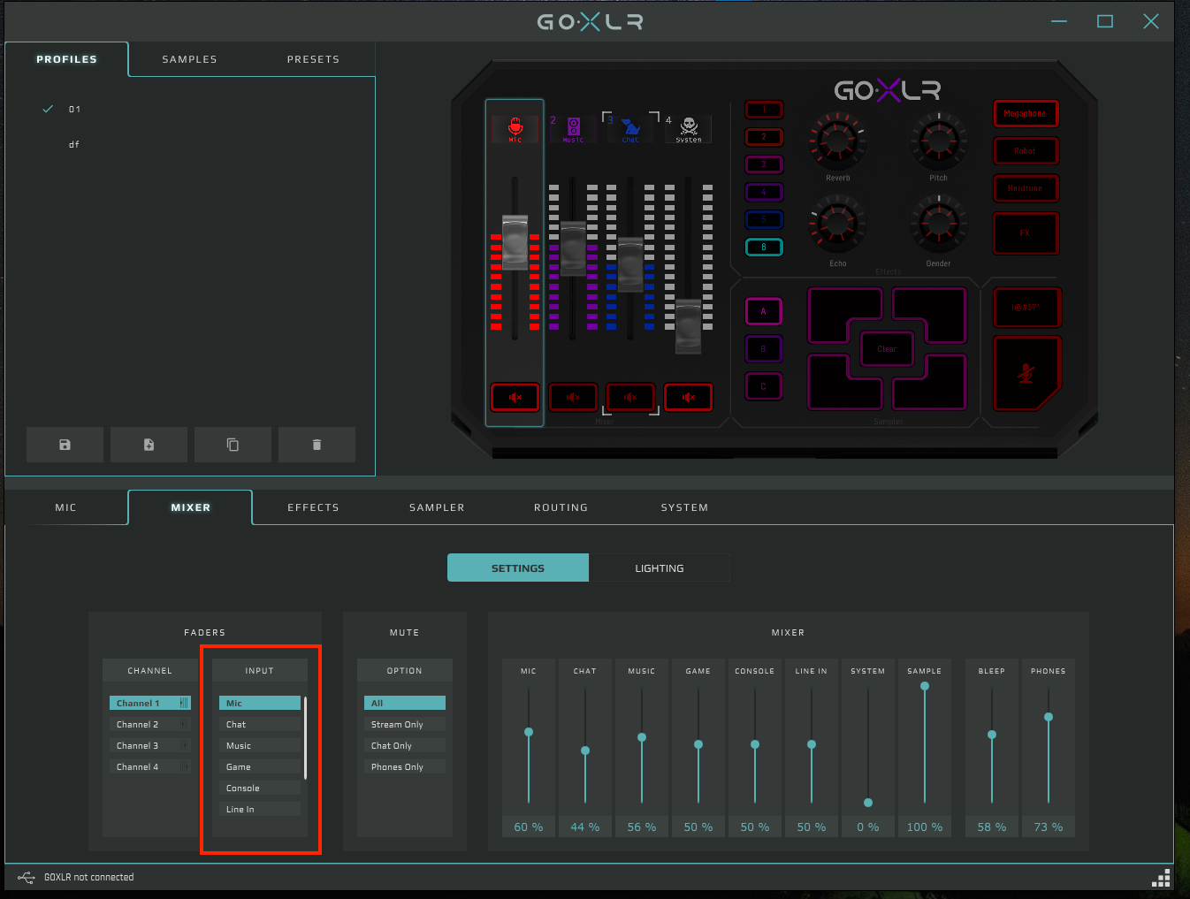This screenshot has width=1190, height=899.
Task: Click the PHONES volume slider handle at 73 %
Action: pyautogui.click(x=1049, y=717)
